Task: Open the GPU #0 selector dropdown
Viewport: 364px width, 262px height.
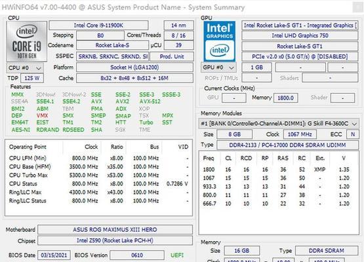Action: pos(218,67)
